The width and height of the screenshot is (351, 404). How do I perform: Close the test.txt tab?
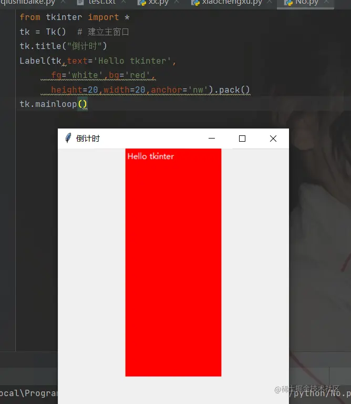[x=123, y=2]
